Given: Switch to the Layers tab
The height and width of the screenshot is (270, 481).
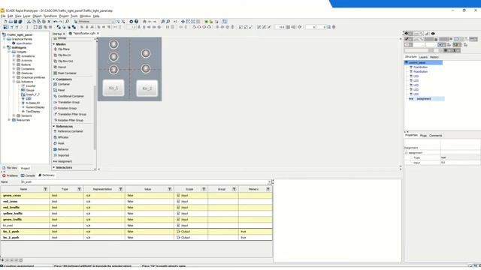Looking at the screenshot, I should click(x=423, y=57).
